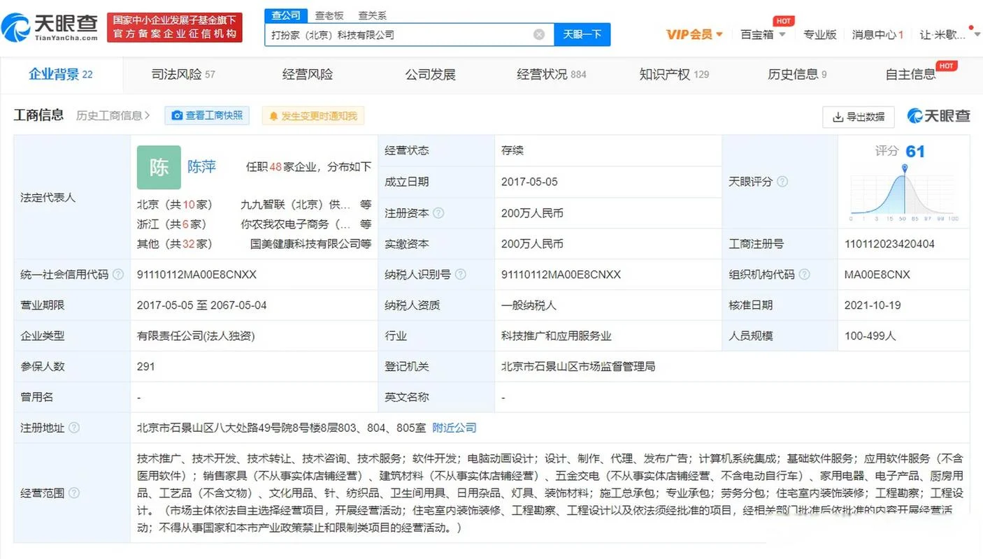Image resolution: width=983 pixels, height=559 pixels.
Task: Click the help icon next to 统一社会信用代码
Action: tap(118, 275)
